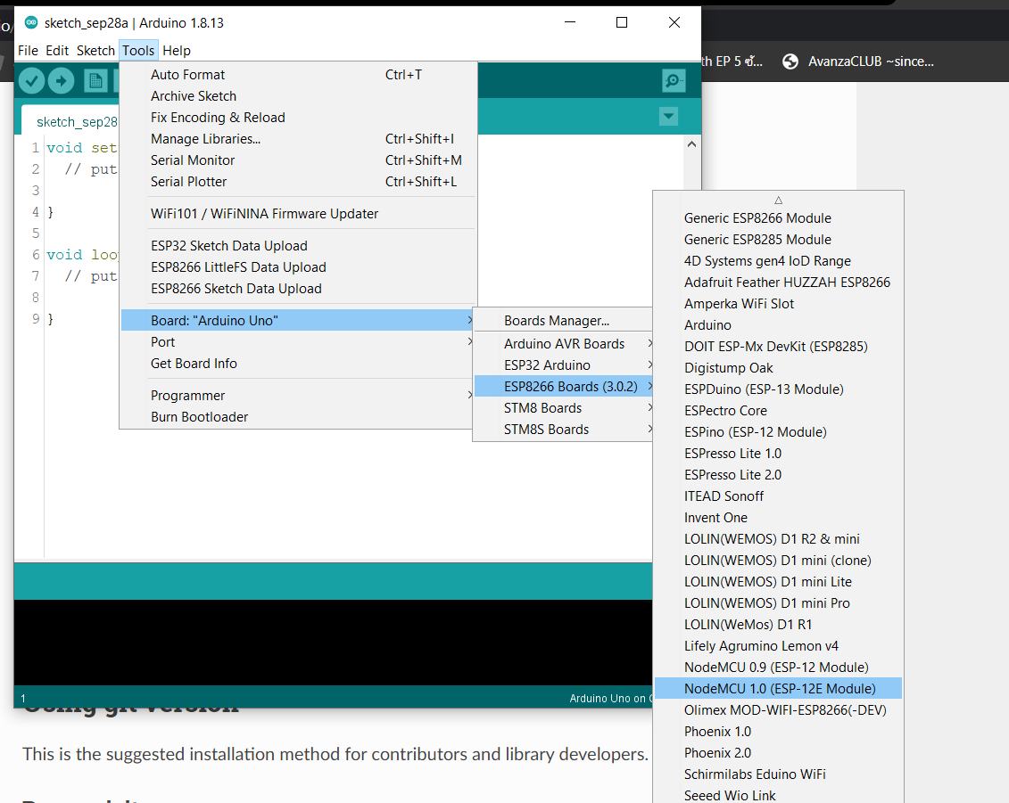Select NodeMCU 0.9 (ESP-12 Module)
This screenshot has height=803, width=1009.
pos(778,668)
